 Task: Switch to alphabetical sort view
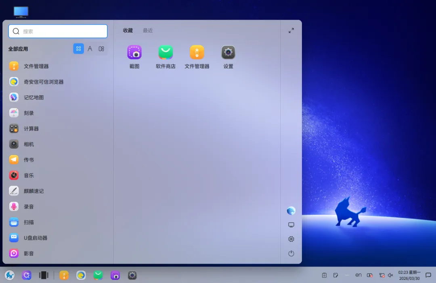click(x=90, y=49)
